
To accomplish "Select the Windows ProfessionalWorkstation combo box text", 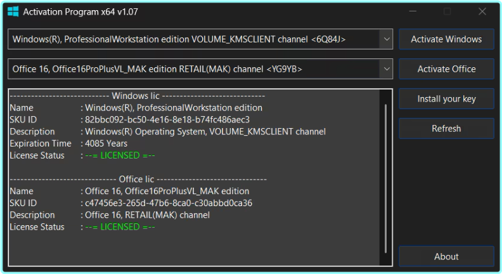I will tap(179, 39).
